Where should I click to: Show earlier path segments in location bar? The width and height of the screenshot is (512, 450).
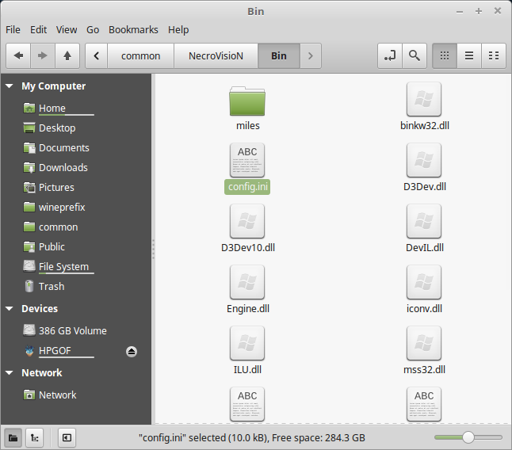[97, 55]
